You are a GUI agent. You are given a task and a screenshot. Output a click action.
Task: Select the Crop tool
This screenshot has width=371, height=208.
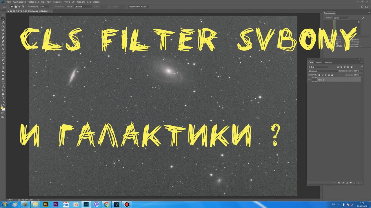pos(3,30)
